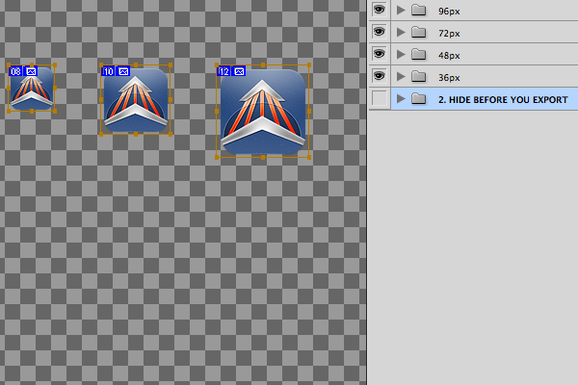The image size is (578, 385).
Task: Select the large app icon in slice 12
Action: [x=263, y=112]
